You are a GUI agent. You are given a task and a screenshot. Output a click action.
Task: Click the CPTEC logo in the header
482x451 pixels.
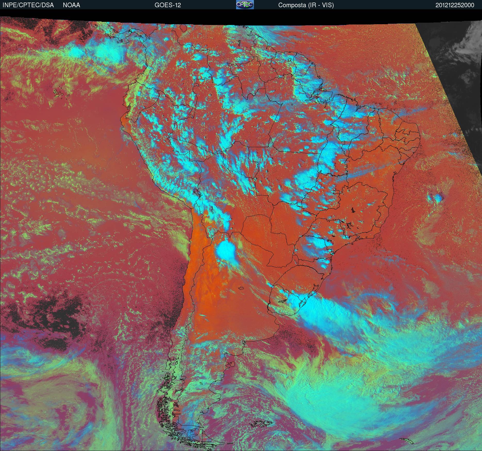(x=245, y=5)
